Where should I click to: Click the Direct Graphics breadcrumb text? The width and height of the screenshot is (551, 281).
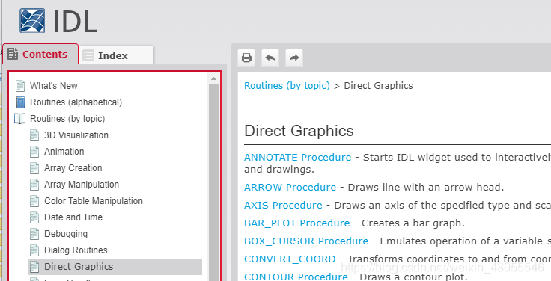[x=379, y=86]
